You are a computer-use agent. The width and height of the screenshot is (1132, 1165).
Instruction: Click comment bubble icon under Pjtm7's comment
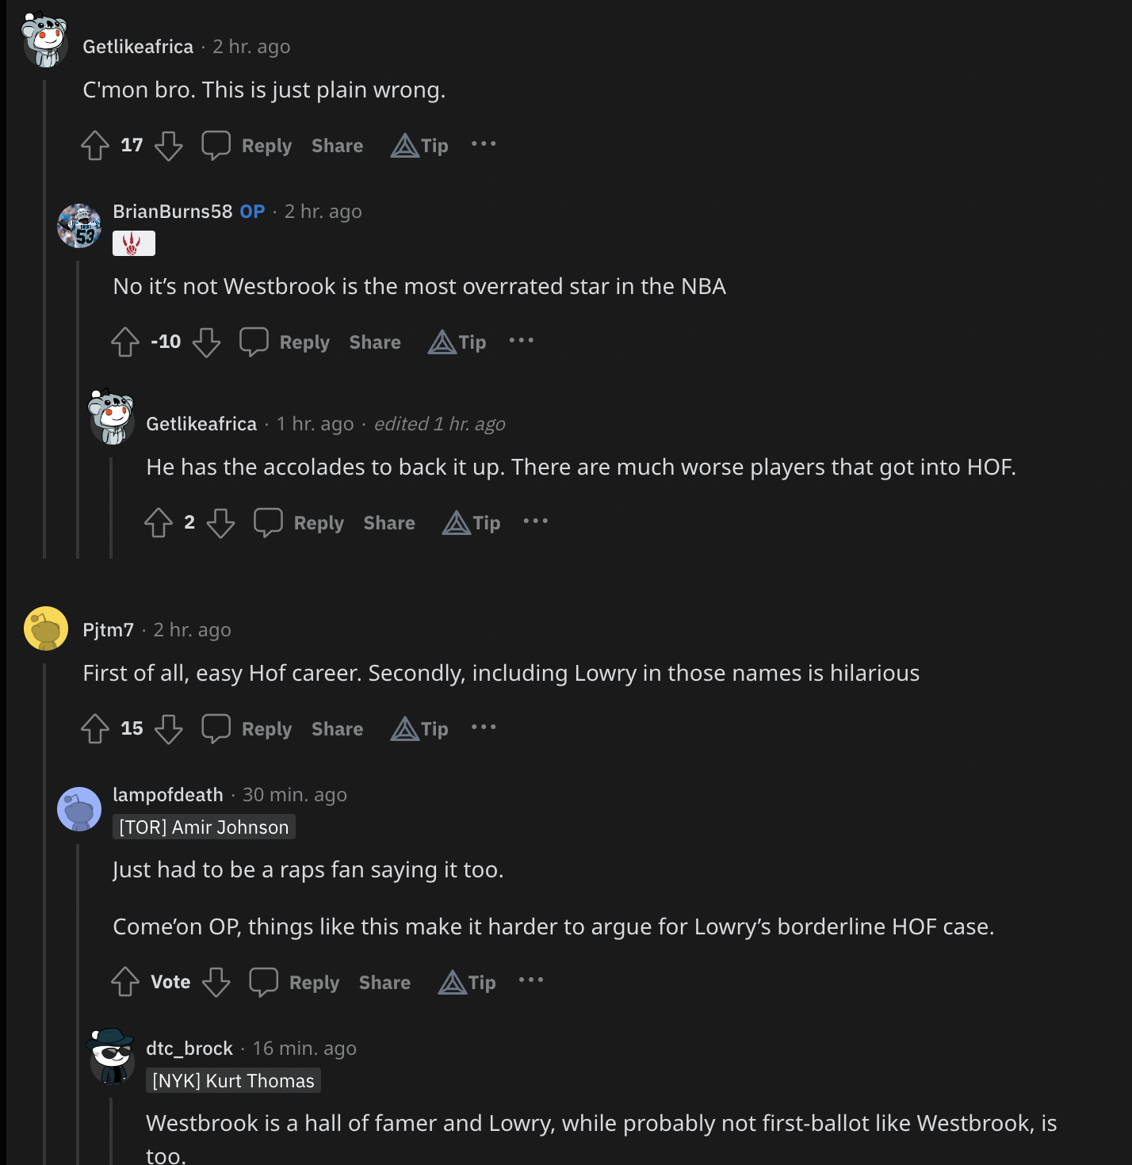216,728
